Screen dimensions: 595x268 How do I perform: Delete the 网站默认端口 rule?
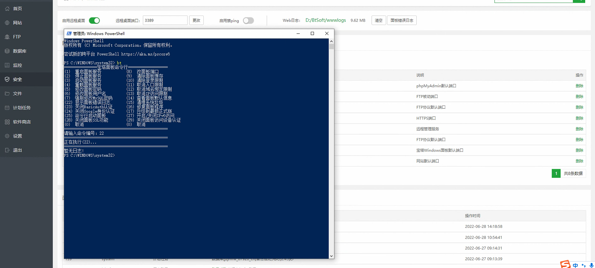click(x=579, y=161)
